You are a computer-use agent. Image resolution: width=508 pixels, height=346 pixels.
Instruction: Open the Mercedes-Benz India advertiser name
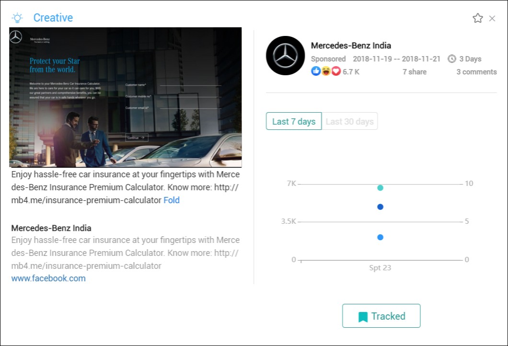point(351,46)
